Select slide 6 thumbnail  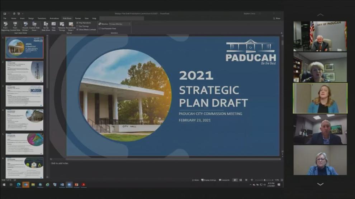click(24, 168)
